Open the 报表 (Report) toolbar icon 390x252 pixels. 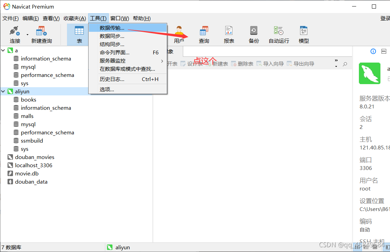pyautogui.click(x=229, y=35)
